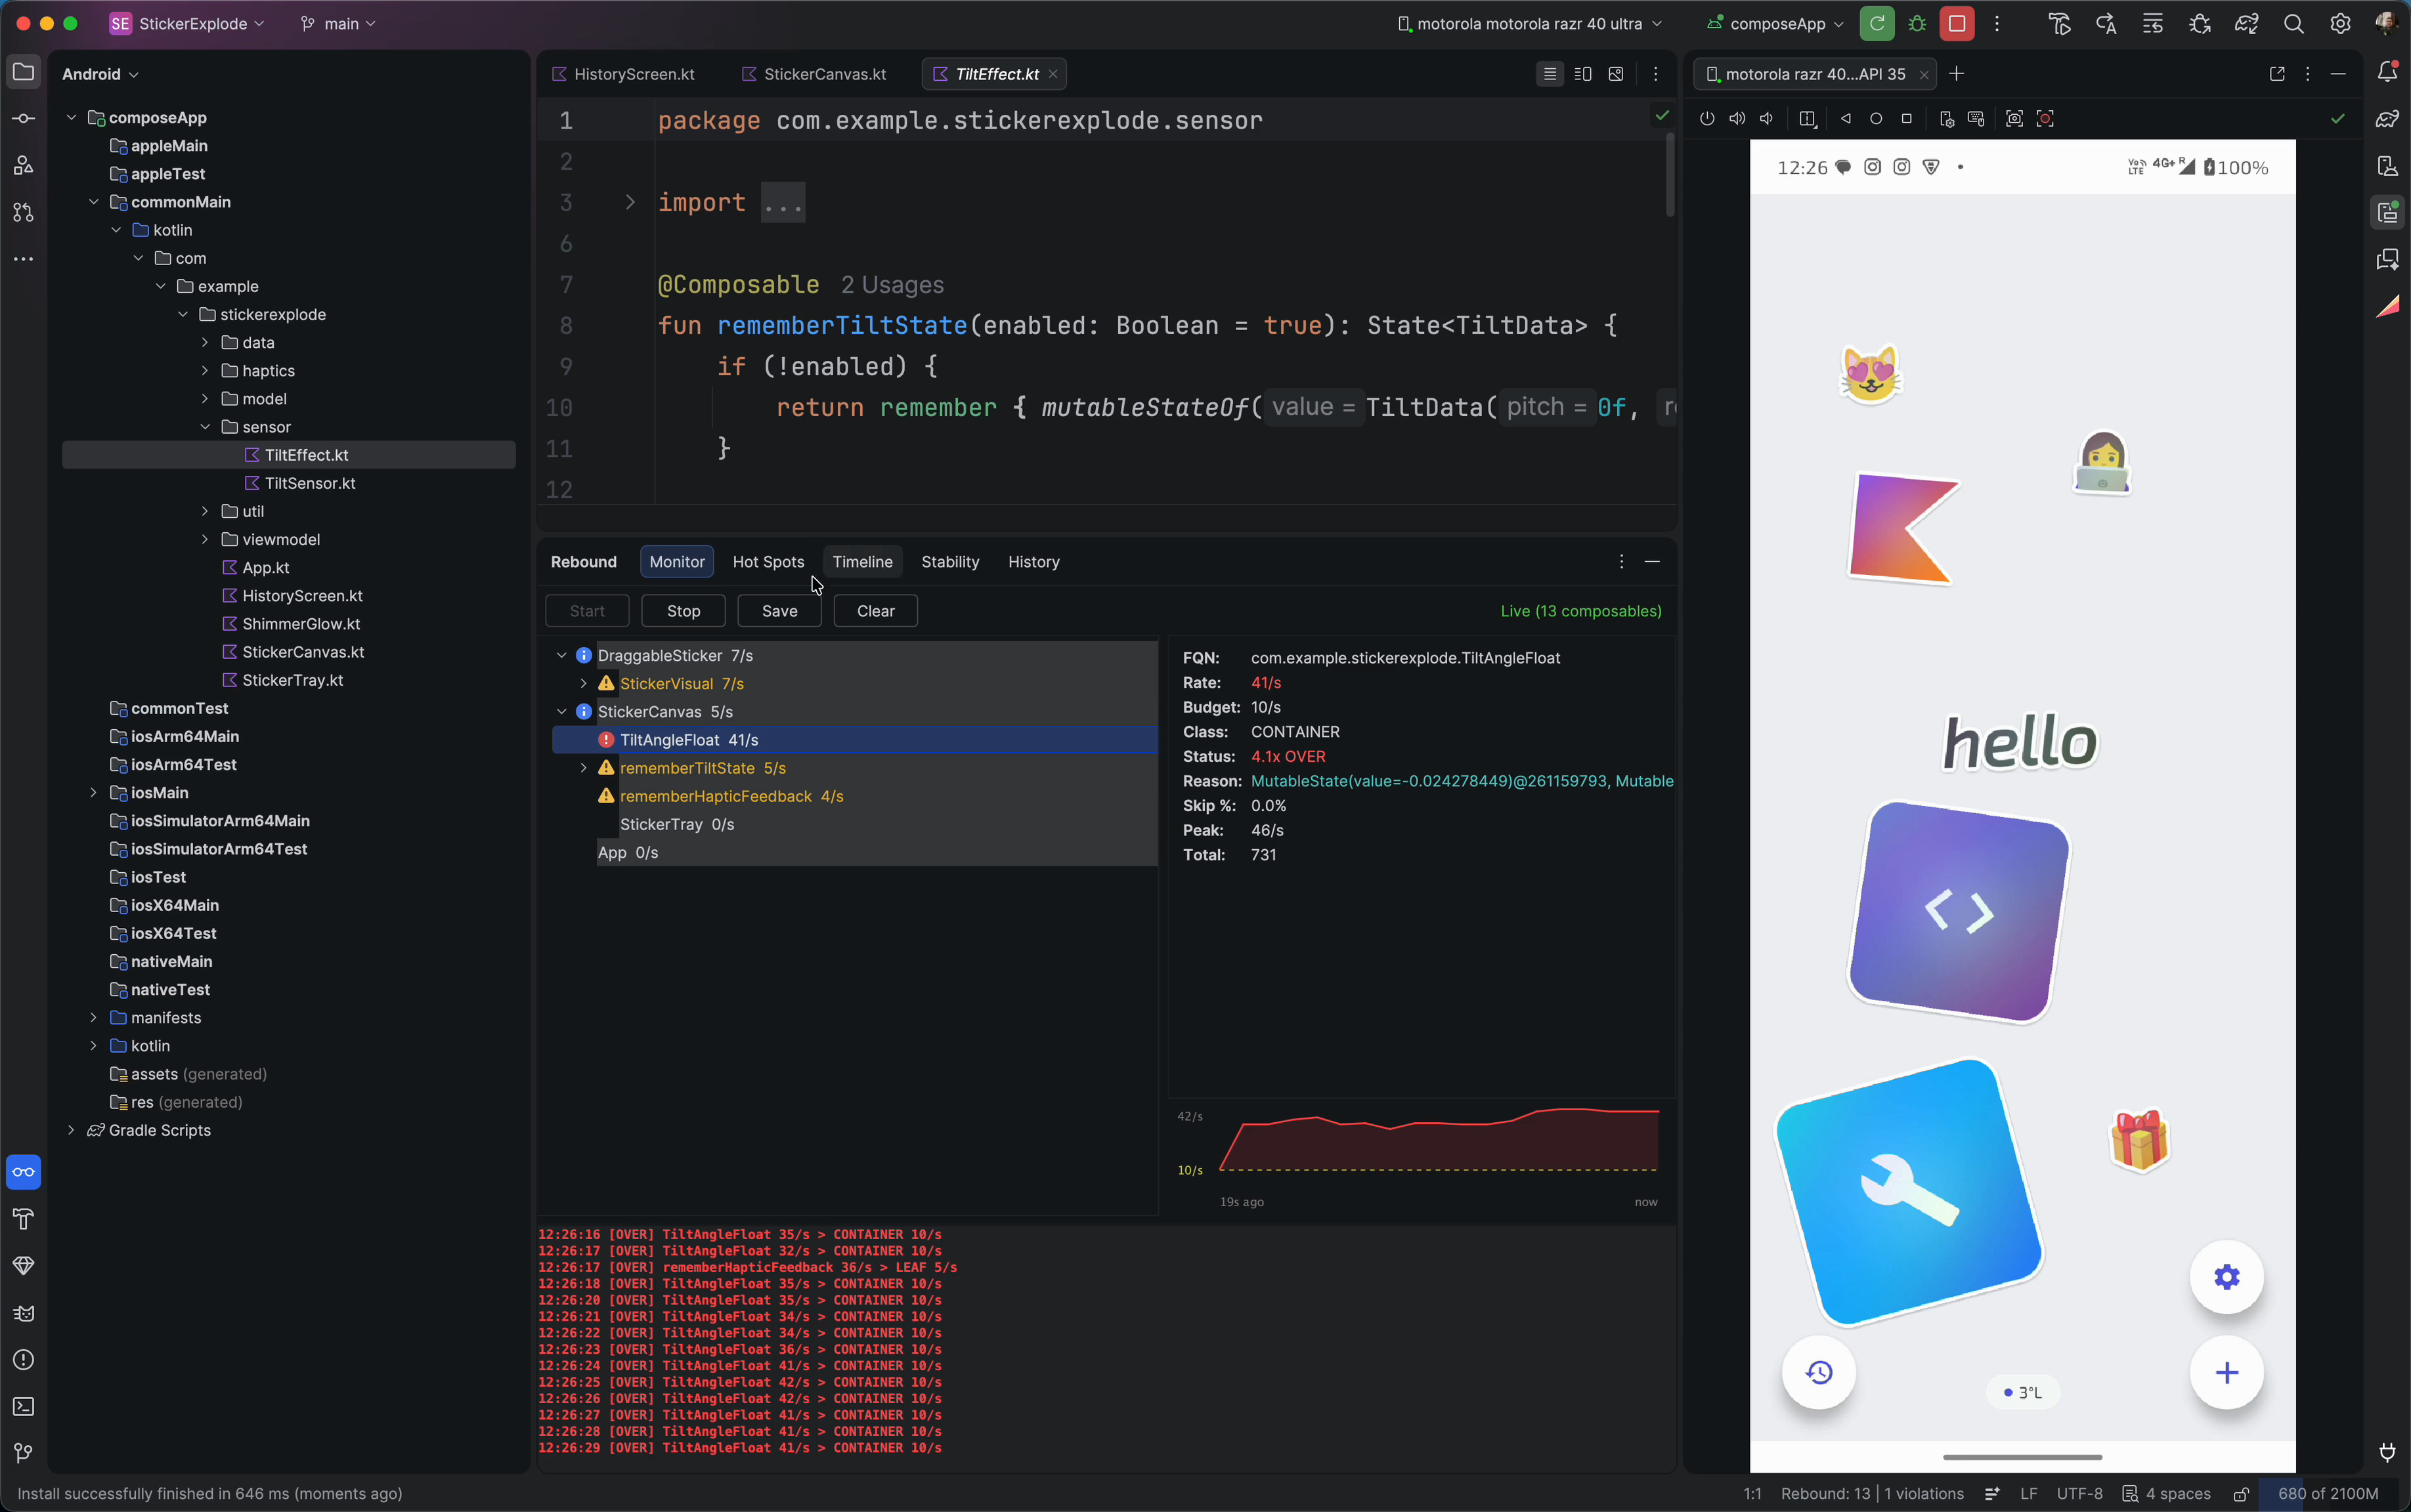Click the emulator take screenshot icon
Screen dimensions: 2411x1512
(x=2014, y=119)
